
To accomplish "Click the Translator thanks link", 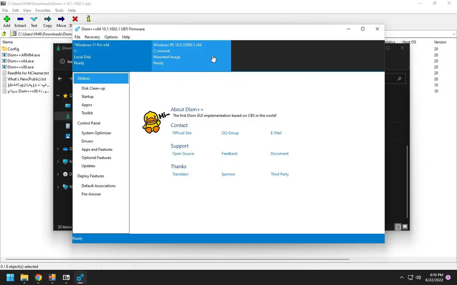I will [180, 174].
